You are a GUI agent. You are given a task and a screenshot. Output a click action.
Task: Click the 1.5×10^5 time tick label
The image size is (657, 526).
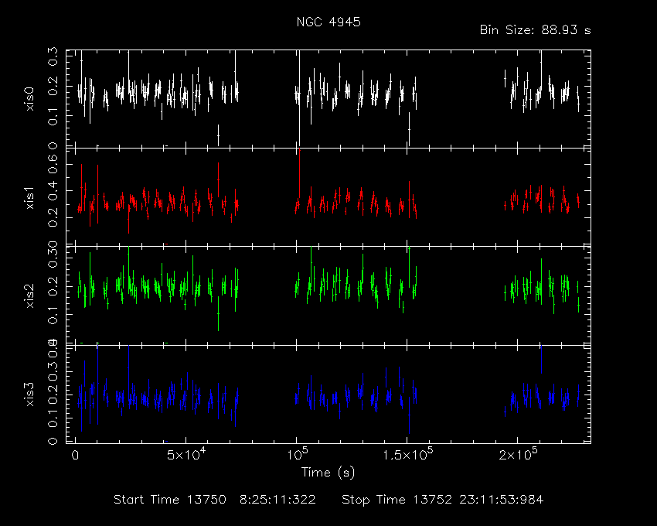point(407,454)
